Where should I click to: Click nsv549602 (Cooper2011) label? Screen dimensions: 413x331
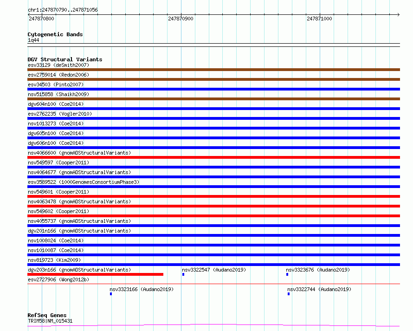click(58, 211)
